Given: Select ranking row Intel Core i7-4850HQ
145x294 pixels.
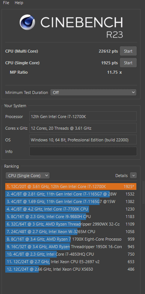Looking at the screenshot, I should tap(71, 254).
